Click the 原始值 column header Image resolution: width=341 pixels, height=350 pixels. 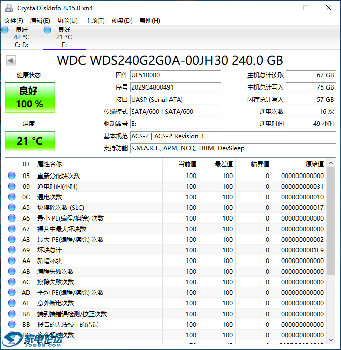(299, 164)
